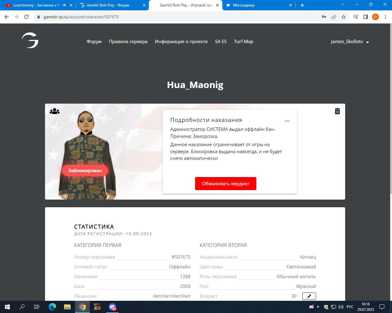Screen dimensions: 392x313
Task: Click the pencil edit icon next to age
Action: [x=309, y=296]
